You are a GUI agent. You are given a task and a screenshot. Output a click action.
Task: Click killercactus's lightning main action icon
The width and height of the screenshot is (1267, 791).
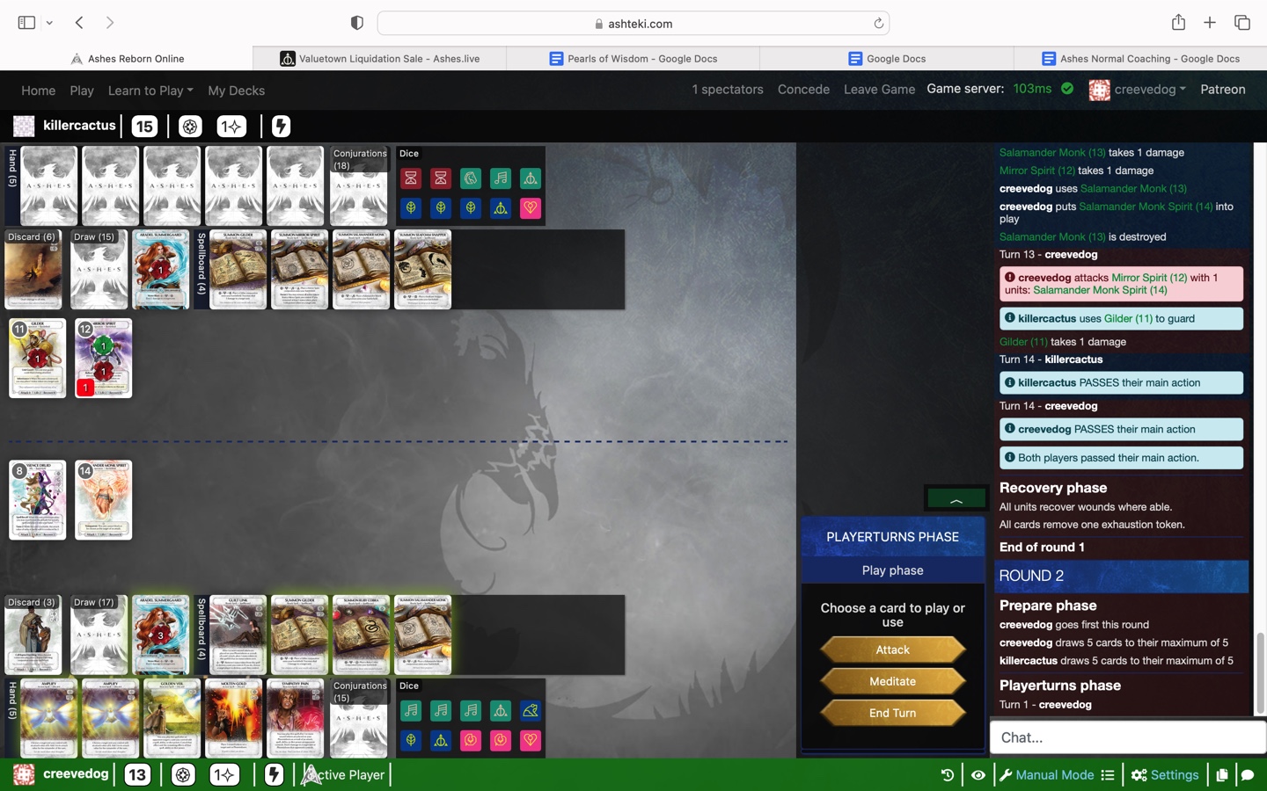281,126
